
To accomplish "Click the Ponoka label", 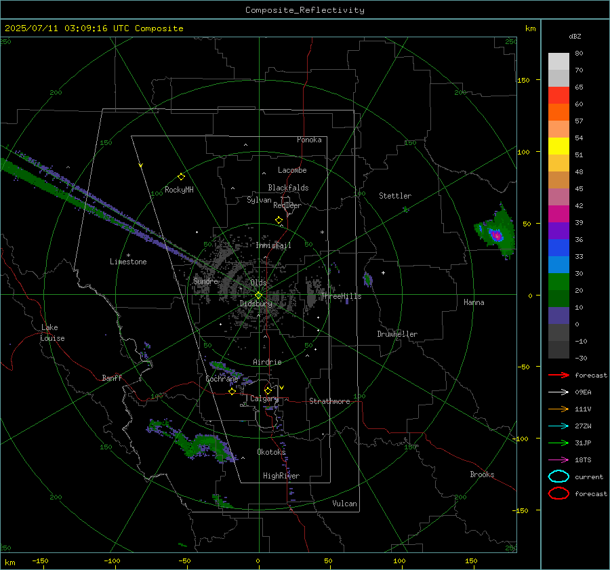I will 309,140.
